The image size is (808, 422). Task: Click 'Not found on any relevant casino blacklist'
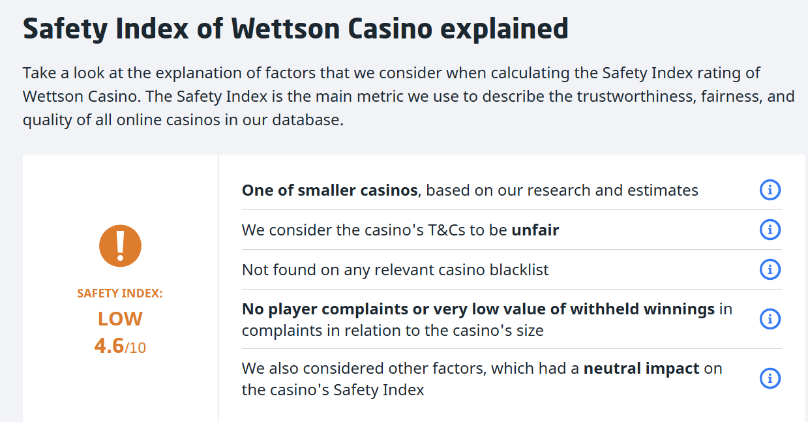pos(395,270)
